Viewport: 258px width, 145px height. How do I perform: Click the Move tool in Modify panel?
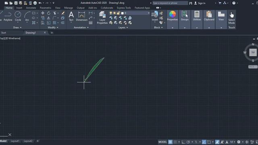click(x=43, y=13)
